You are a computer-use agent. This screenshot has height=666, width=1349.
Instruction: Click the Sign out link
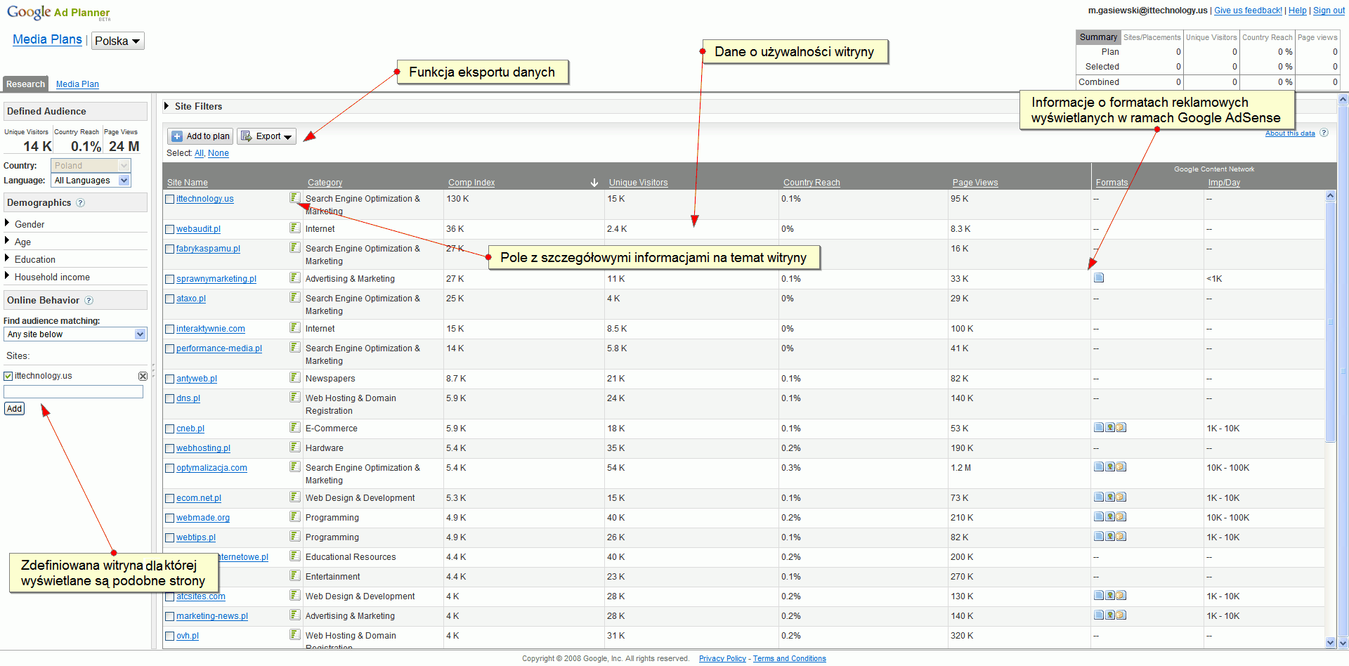coord(1329,11)
